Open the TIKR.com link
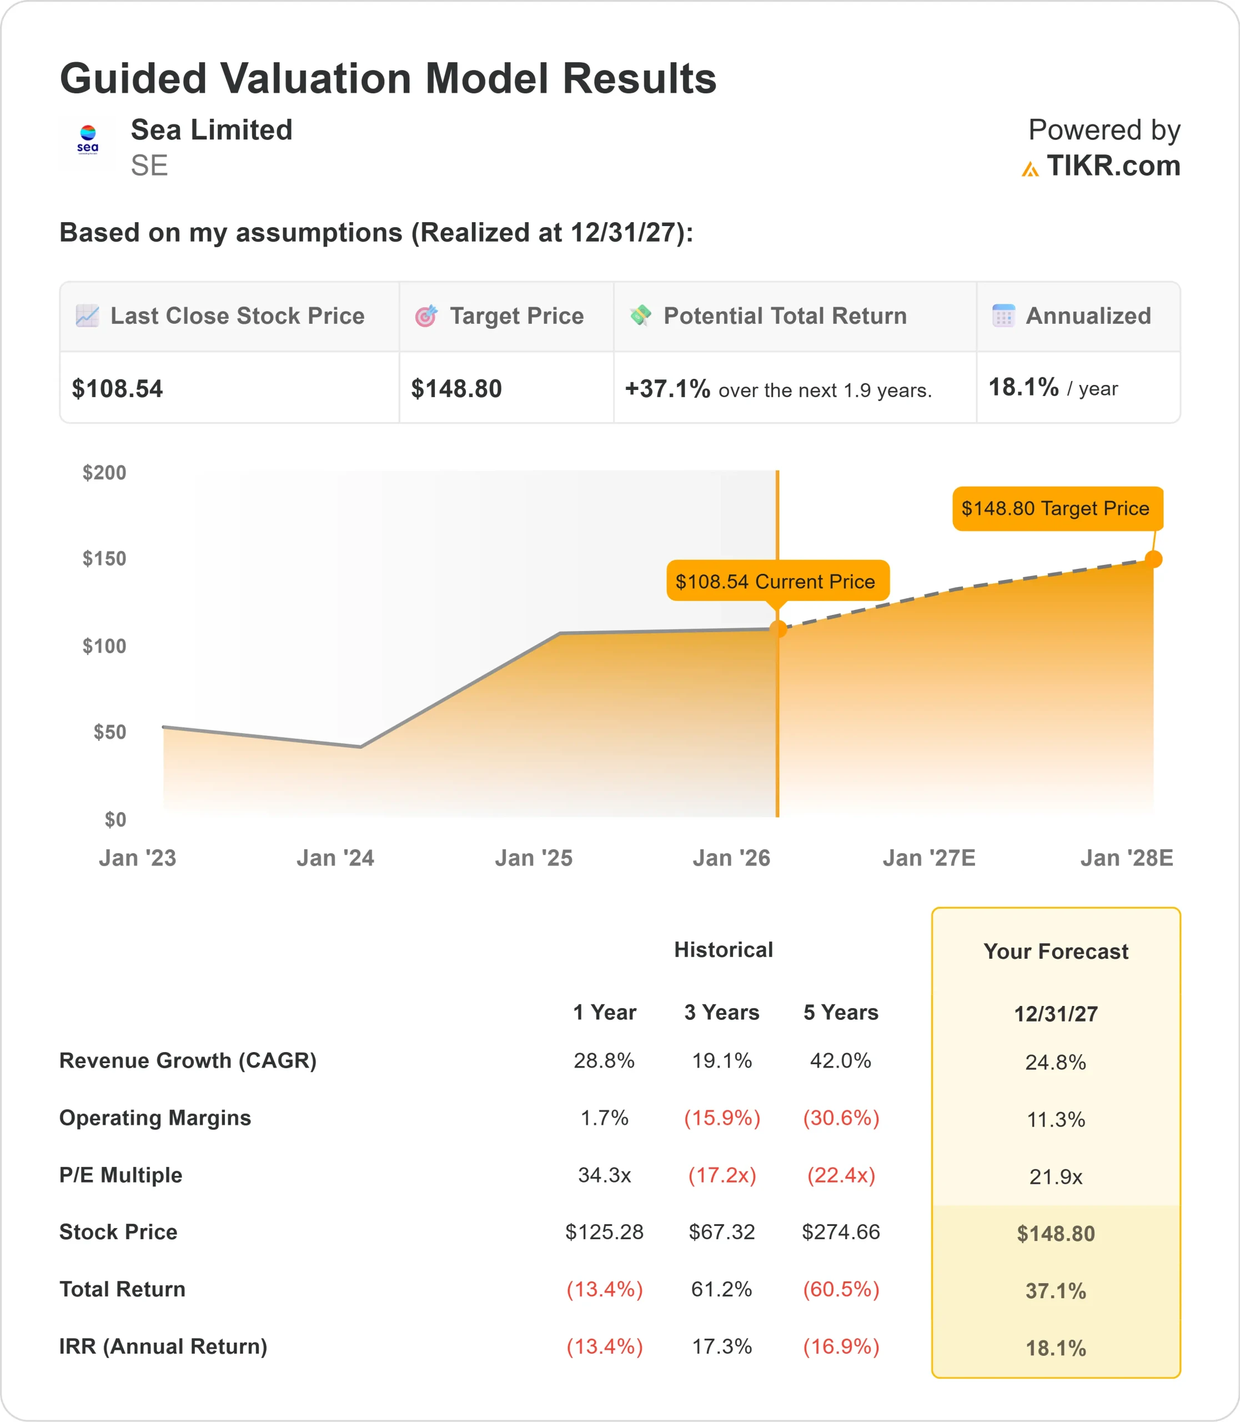The width and height of the screenshot is (1240, 1422). 1113,166
